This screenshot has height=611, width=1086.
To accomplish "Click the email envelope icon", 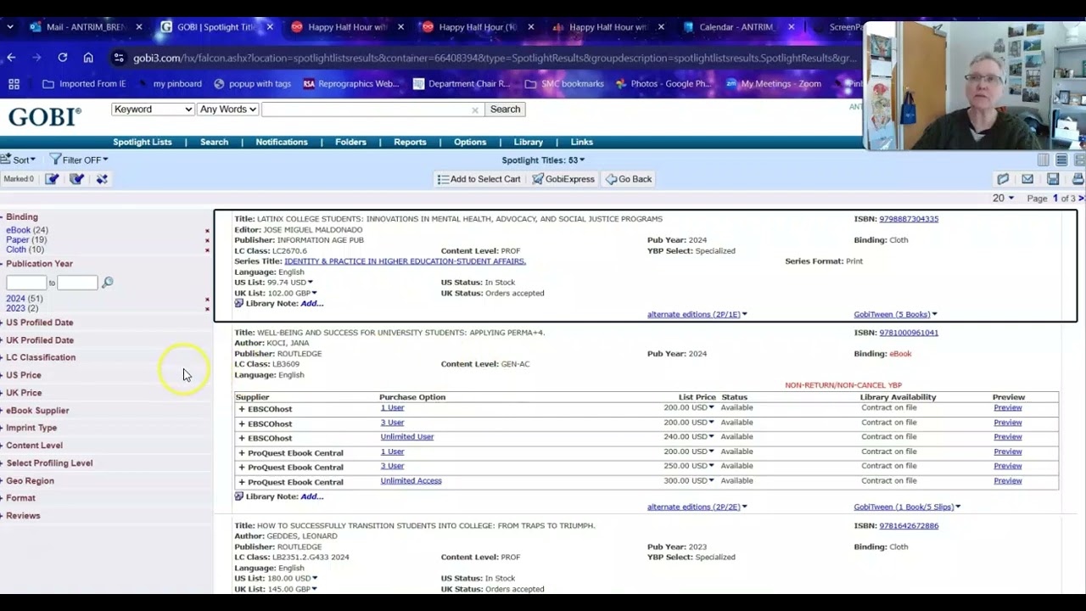I will click(x=1027, y=179).
